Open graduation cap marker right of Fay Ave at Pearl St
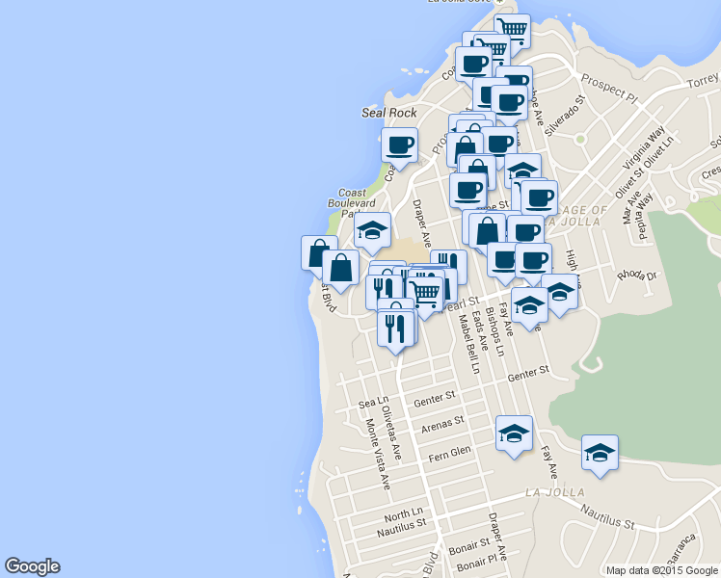721x578 pixels. point(529,304)
